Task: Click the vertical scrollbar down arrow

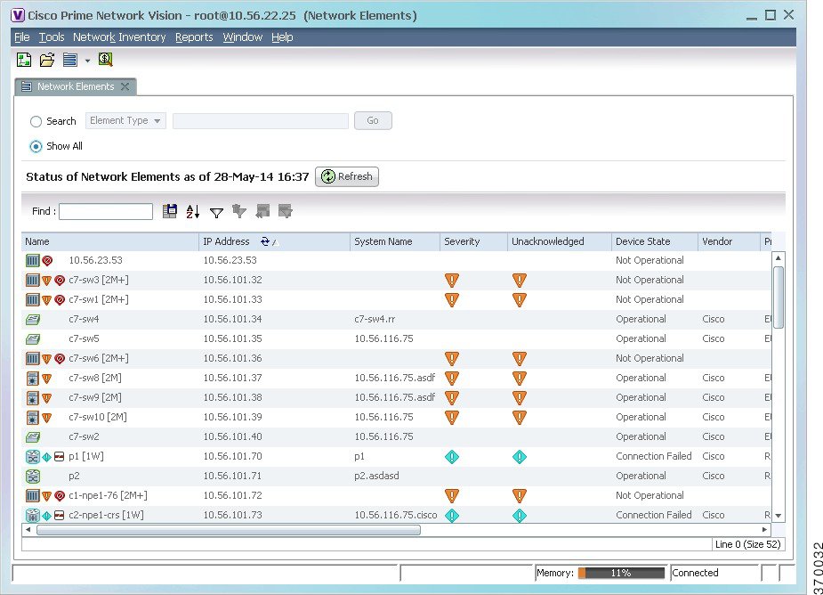Action: click(x=779, y=516)
